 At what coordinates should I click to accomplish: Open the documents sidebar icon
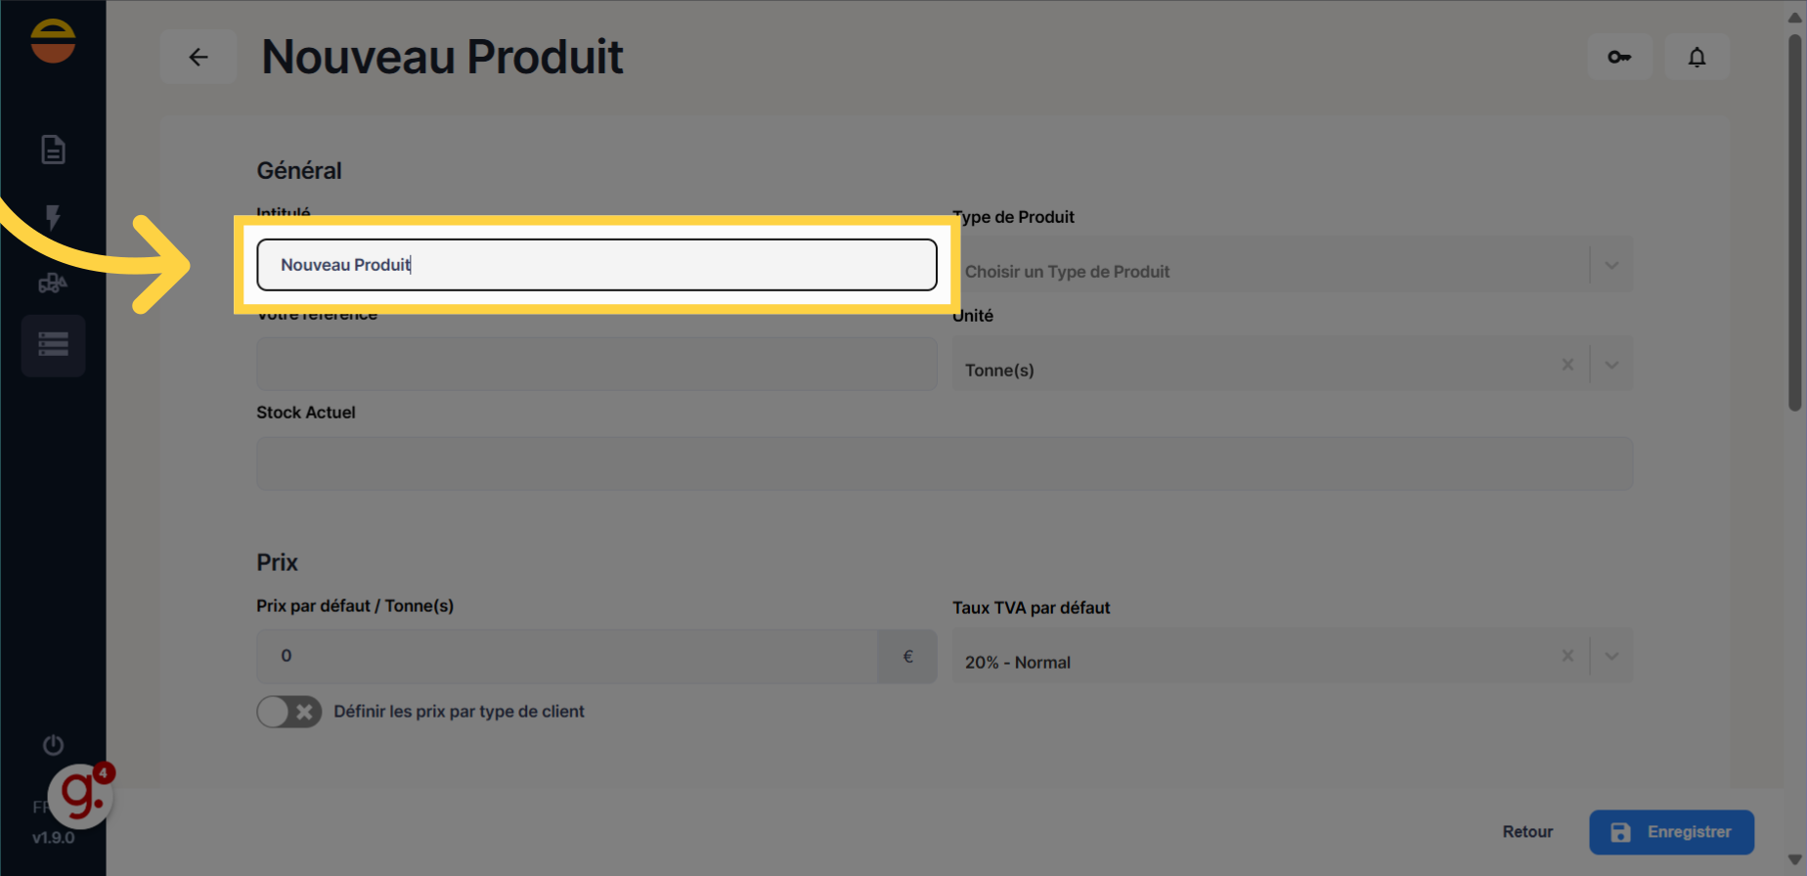53,150
